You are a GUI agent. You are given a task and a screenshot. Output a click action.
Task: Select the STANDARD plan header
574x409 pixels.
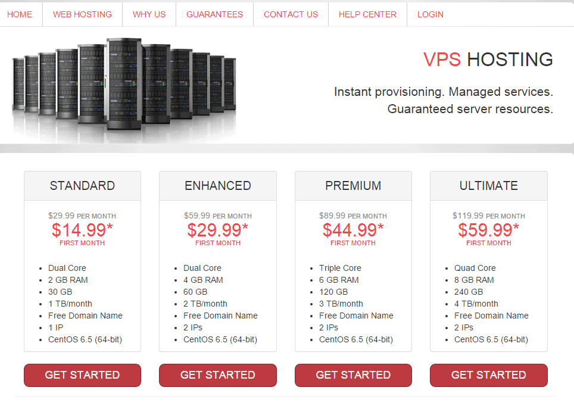pos(82,186)
